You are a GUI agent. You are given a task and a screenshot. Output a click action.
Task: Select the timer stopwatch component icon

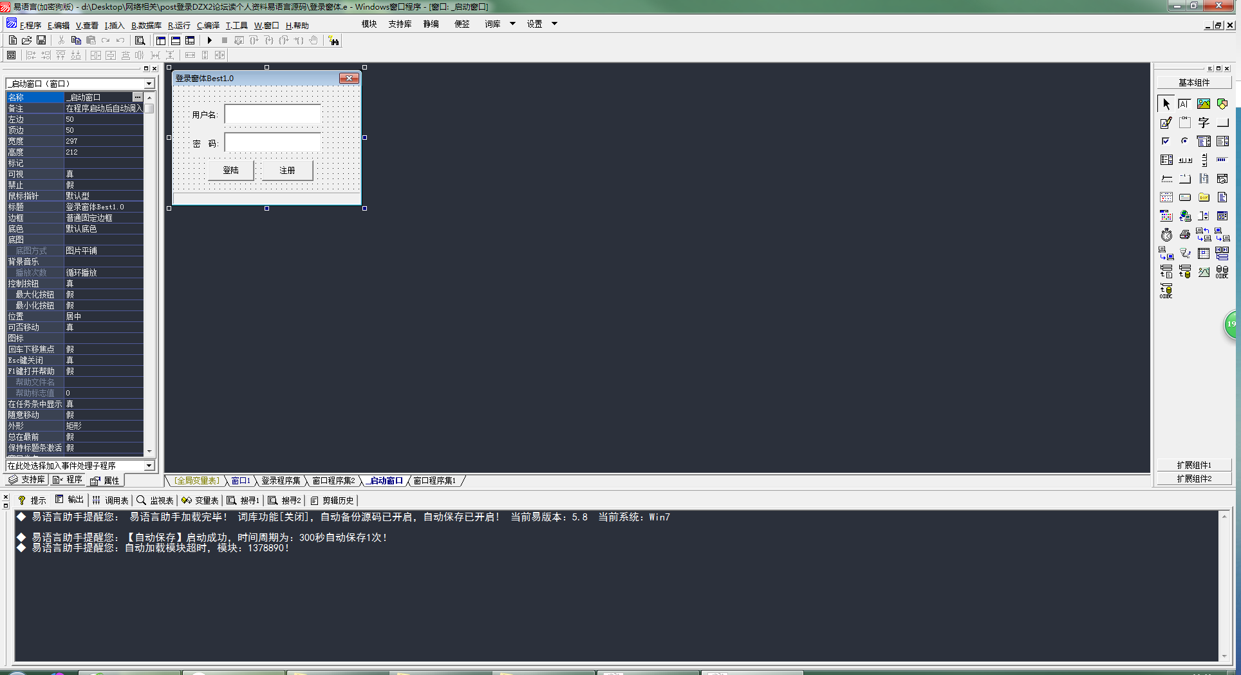point(1166,235)
